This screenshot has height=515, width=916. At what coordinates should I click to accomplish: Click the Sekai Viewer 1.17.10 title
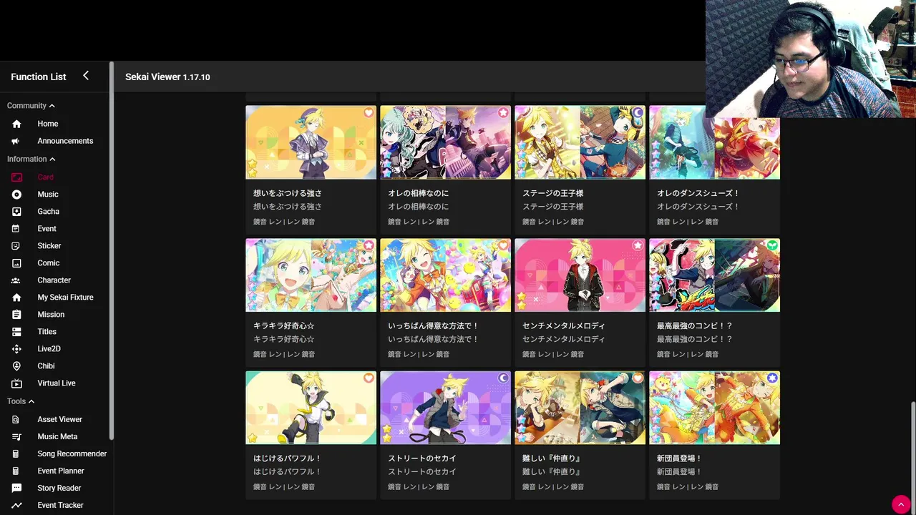click(x=167, y=77)
